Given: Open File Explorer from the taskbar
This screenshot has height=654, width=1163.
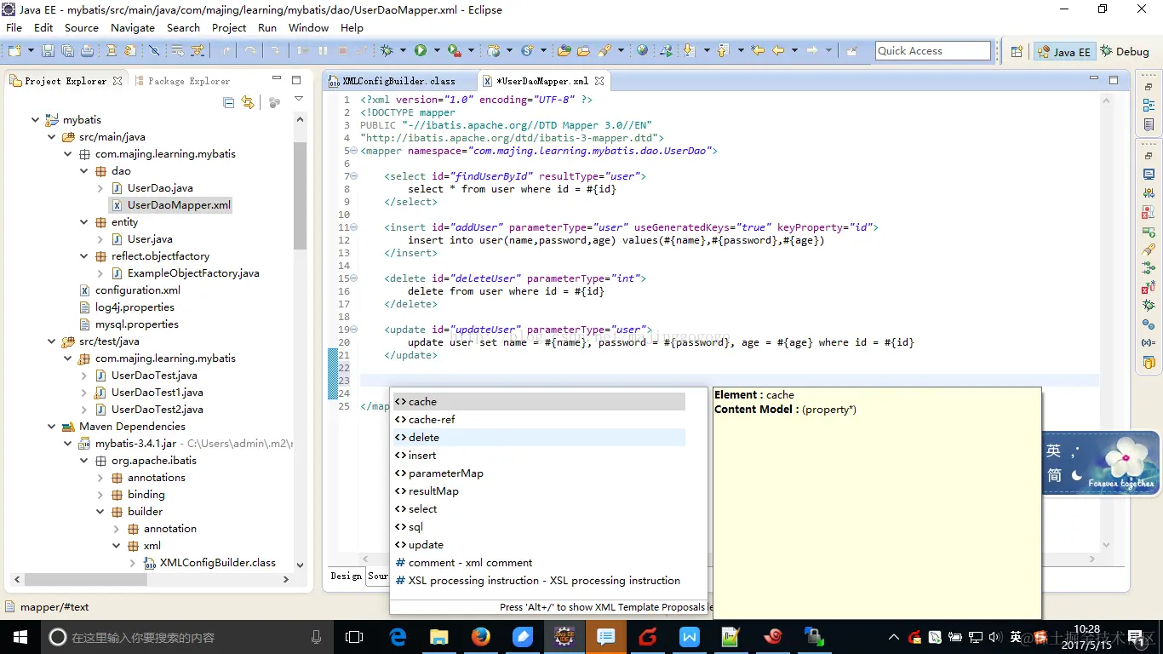Looking at the screenshot, I should tap(439, 636).
